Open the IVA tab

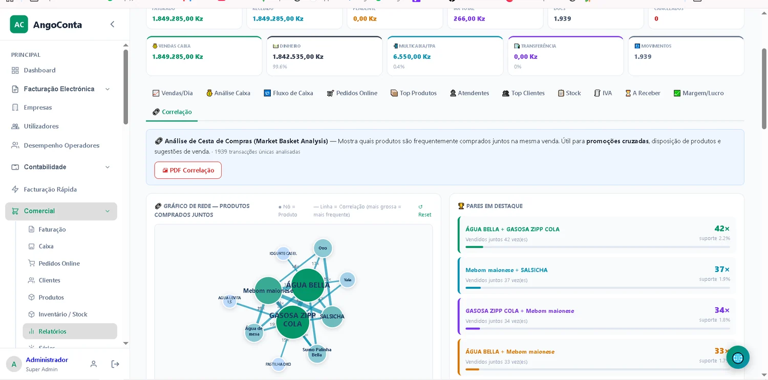click(x=603, y=93)
